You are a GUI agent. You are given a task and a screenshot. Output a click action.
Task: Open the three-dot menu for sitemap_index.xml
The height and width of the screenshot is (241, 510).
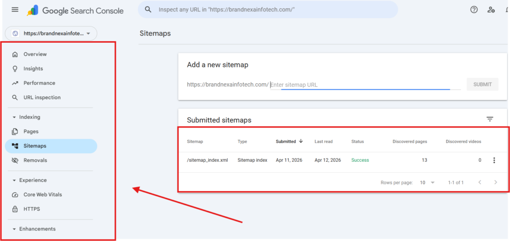(x=494, y=160)
